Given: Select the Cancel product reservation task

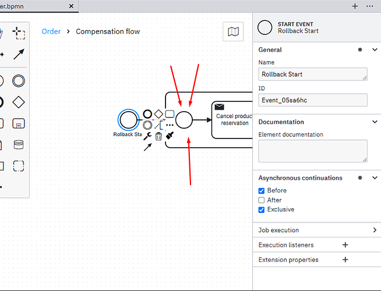Looking at the screenshot, I should click(x=232, y=120).
